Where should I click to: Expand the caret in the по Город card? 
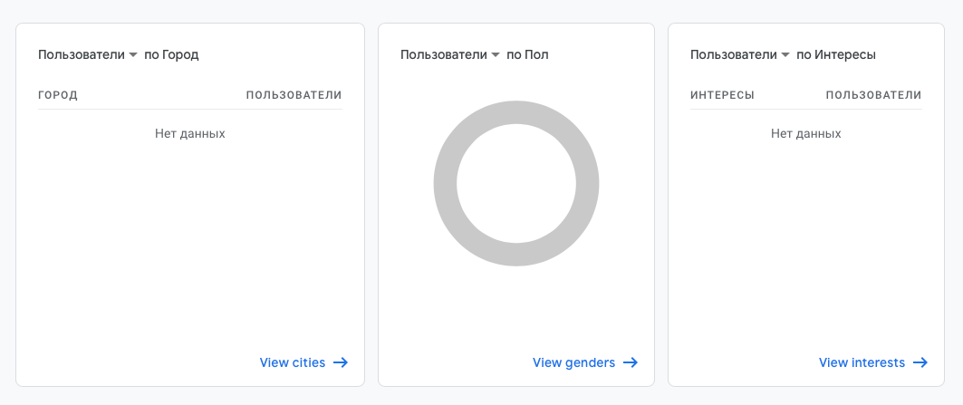(133, 55)
